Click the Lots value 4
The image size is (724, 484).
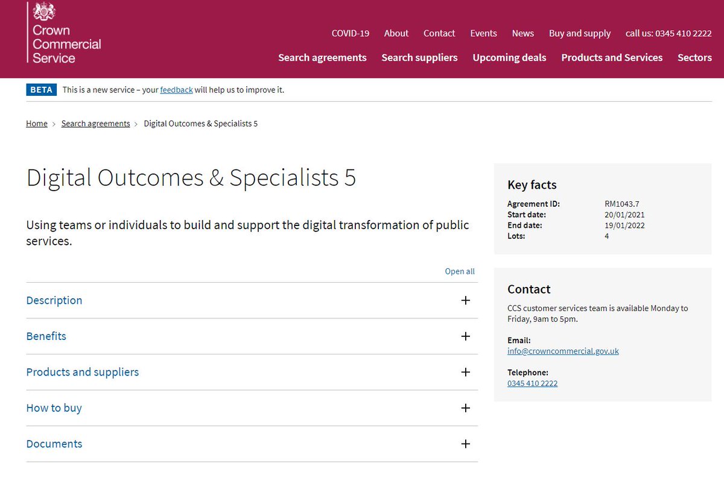(x=607, y=236)
